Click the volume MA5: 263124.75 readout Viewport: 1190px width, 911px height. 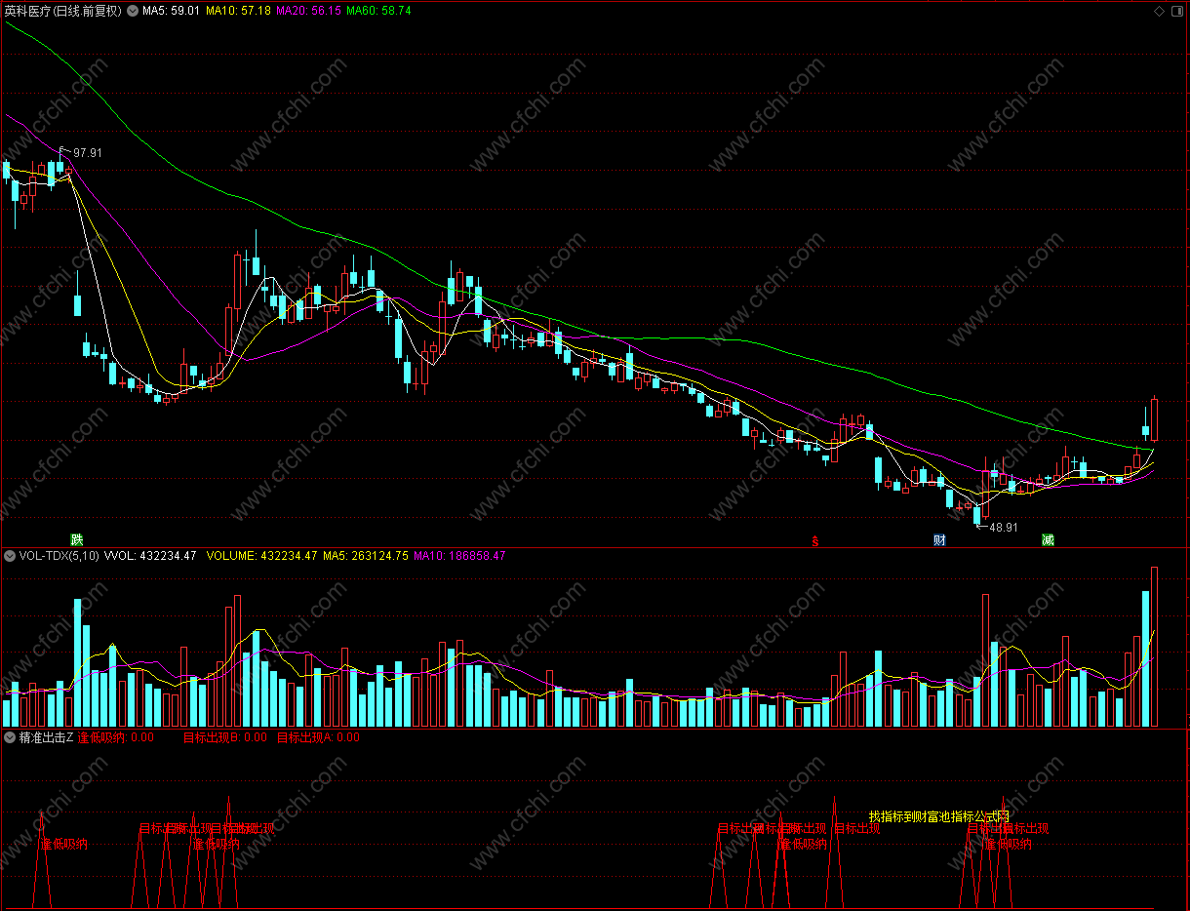(366, 556)
